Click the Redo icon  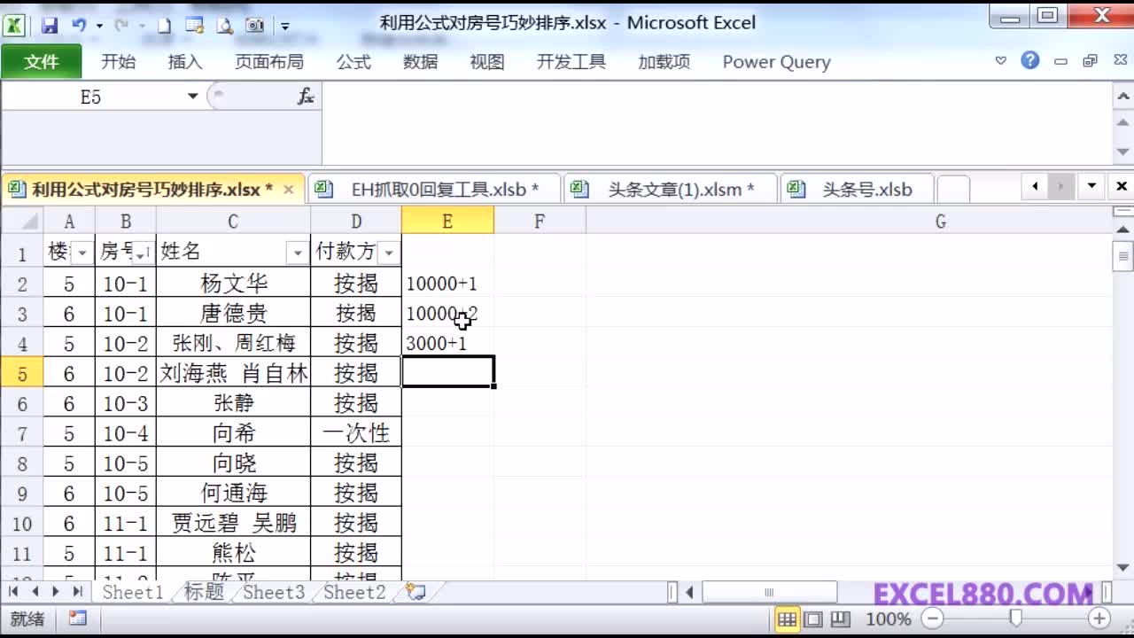coord(122,25)
